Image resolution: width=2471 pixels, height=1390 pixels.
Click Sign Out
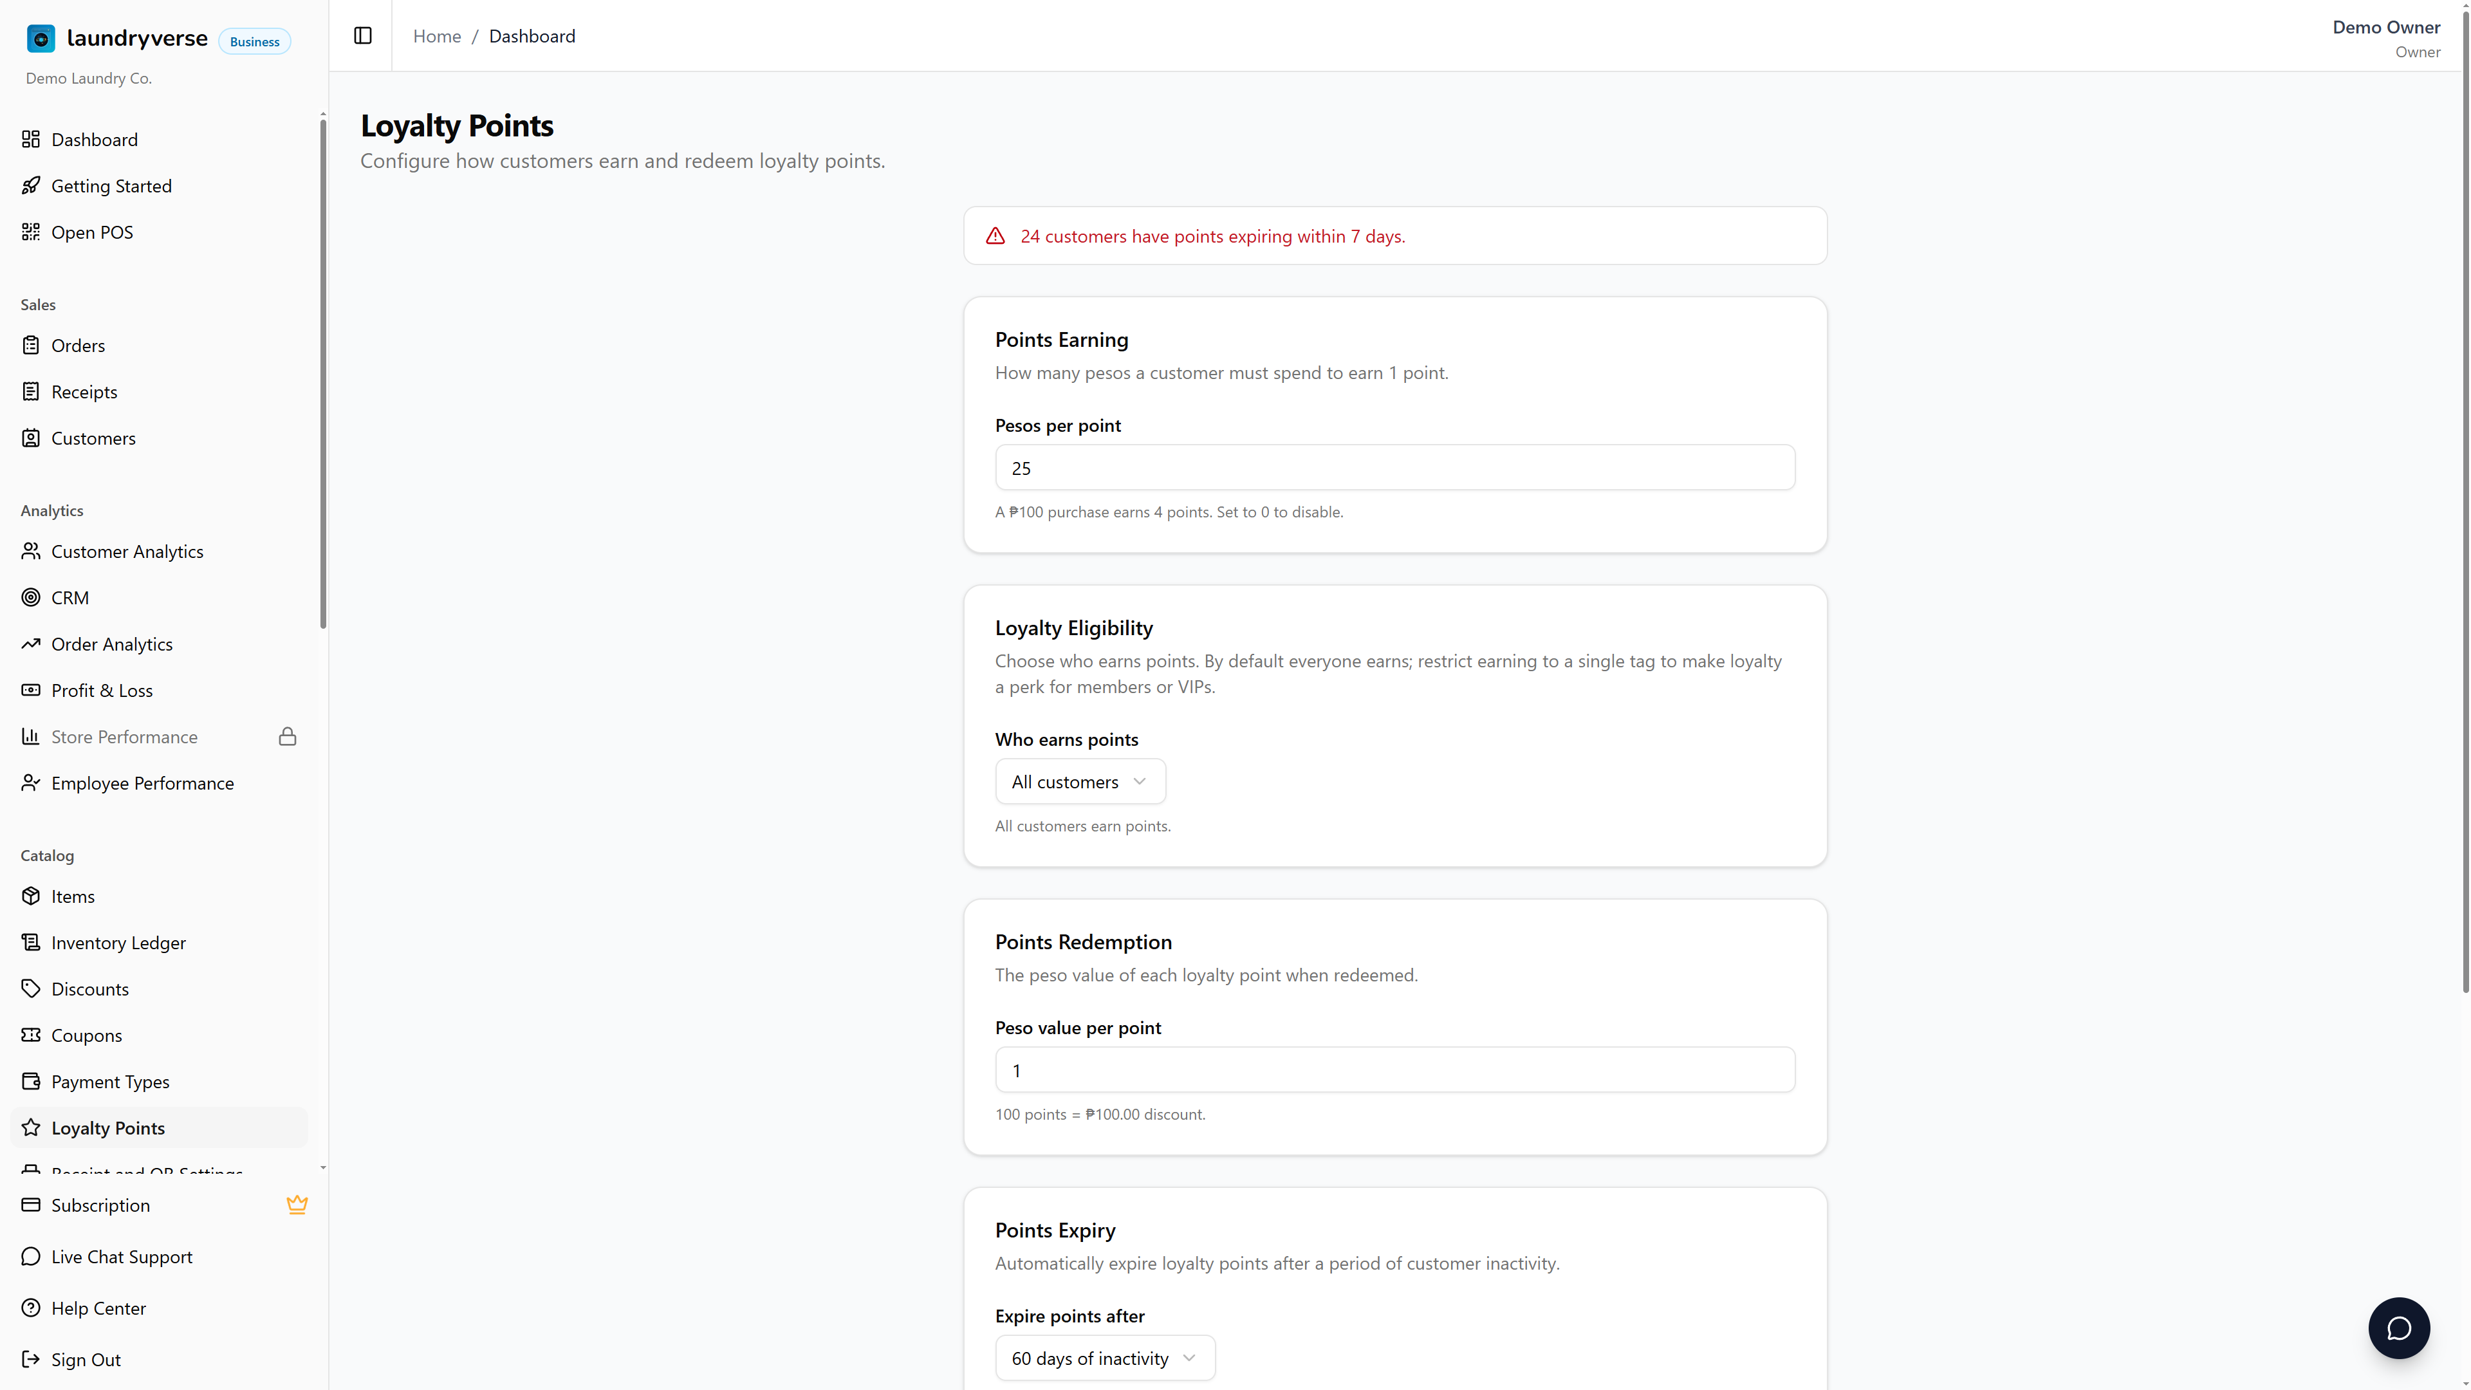pos(159,1358)
